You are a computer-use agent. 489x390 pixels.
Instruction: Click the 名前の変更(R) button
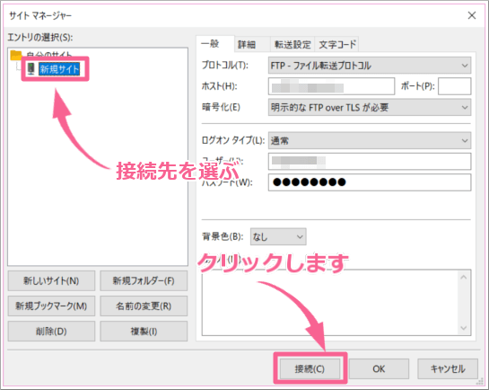pos(144,306)
